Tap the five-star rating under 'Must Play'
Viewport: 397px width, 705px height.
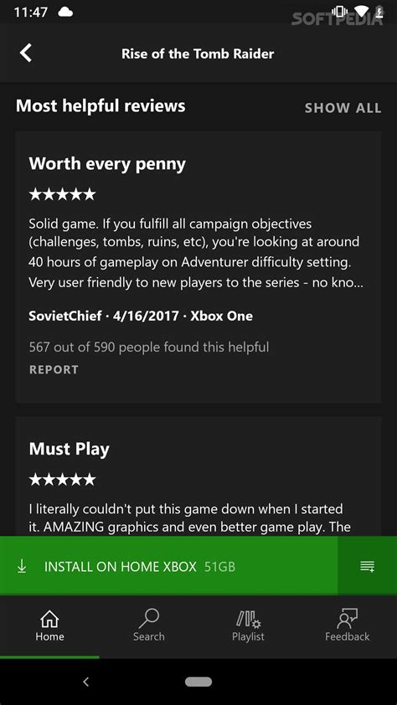[x=63, y=479]
